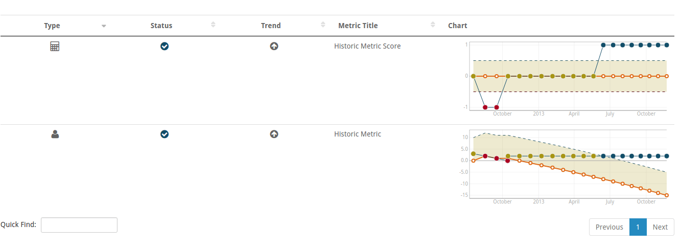Click calculator type icon for Historic Metric Score
The image size is (680, 248).
point(55,47)
